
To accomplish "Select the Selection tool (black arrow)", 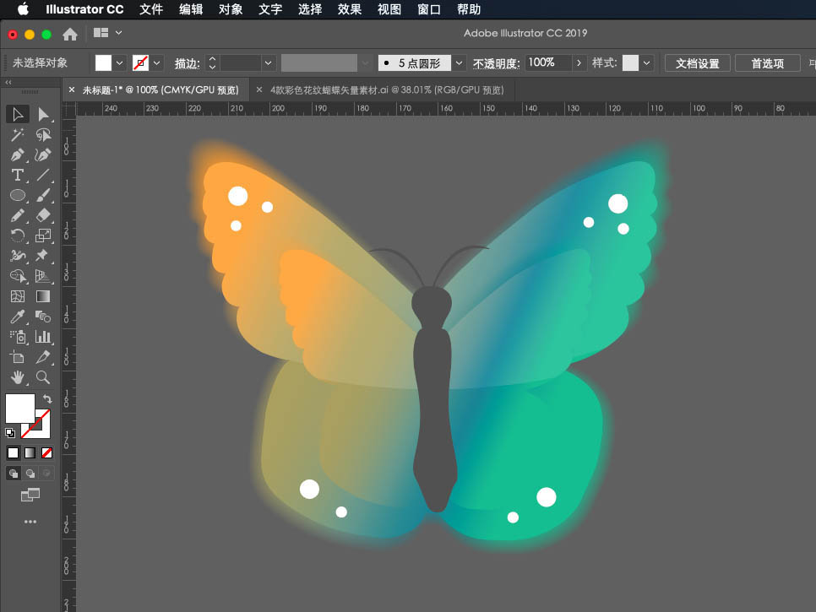I will pyautogui.click(x=18, y=115).
